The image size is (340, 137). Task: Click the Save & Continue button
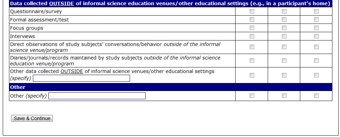coord(32,118)
